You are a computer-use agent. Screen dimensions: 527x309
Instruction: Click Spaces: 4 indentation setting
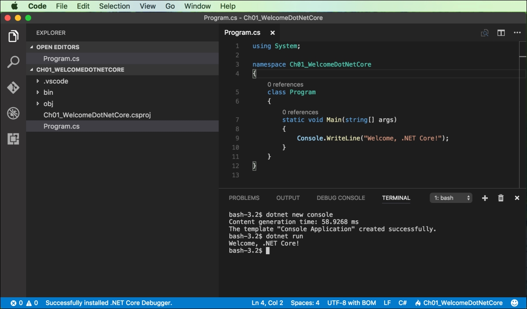pyautogui.click(x=305, y=303)
